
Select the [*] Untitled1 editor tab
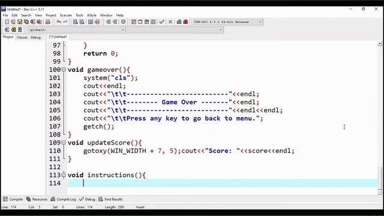click(58, 37)
